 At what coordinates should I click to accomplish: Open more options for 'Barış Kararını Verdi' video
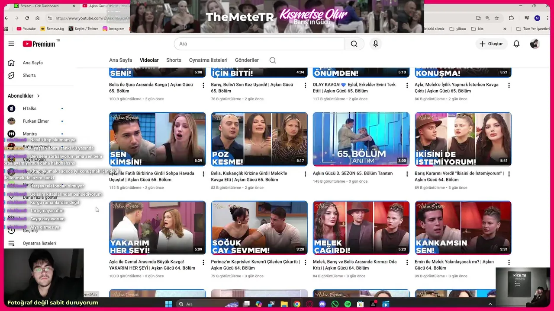(509, 174)
